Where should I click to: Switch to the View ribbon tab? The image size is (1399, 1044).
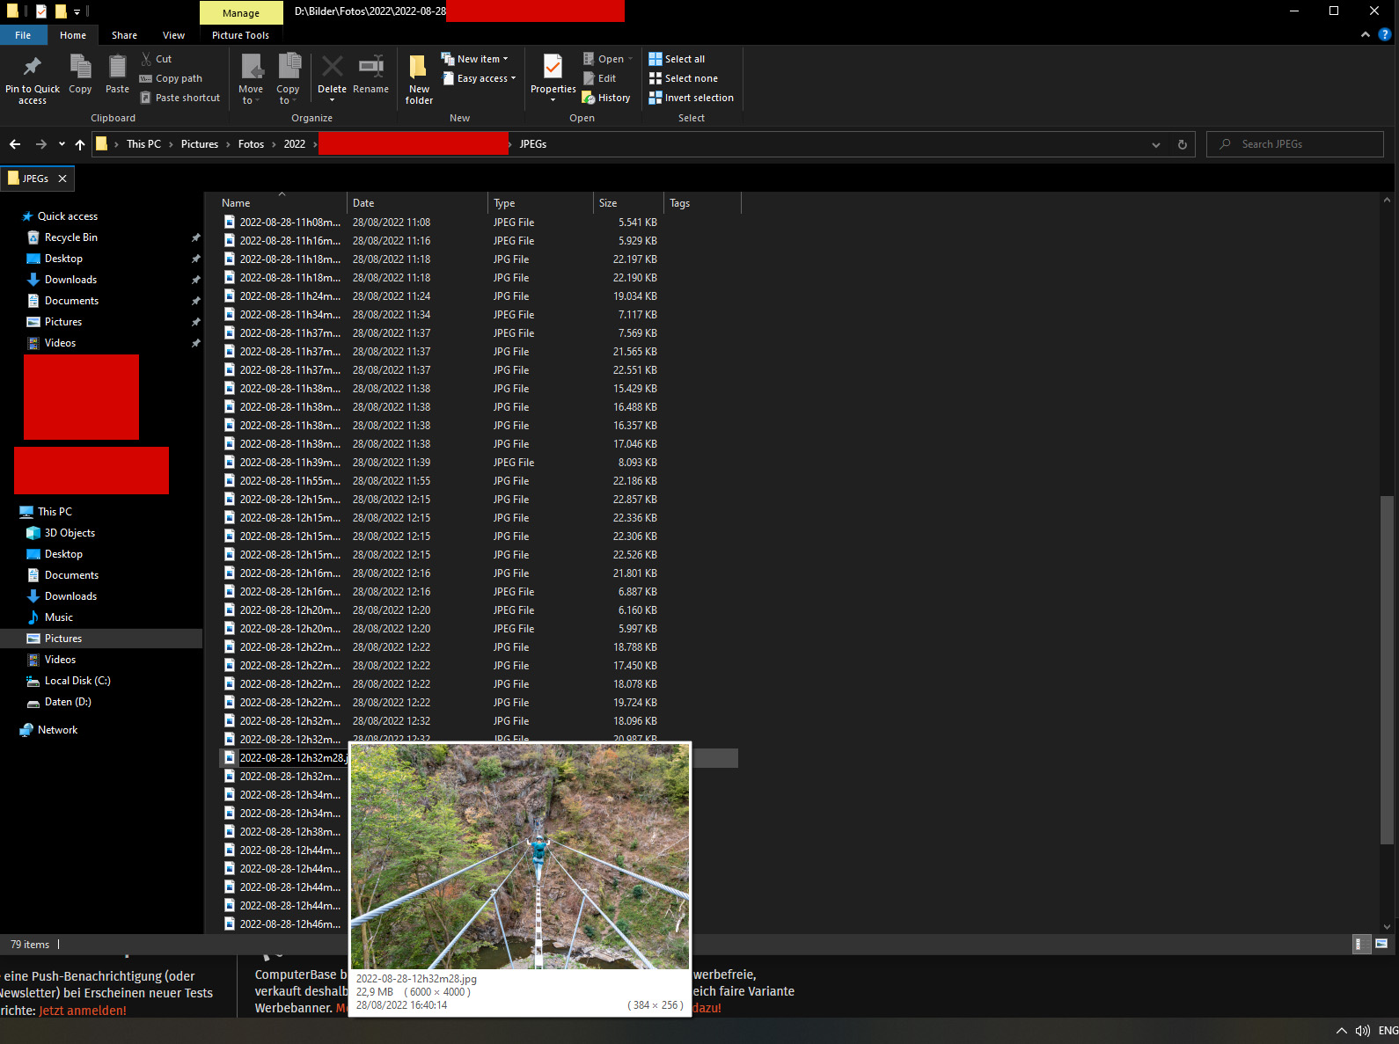[x=173, y=35]
